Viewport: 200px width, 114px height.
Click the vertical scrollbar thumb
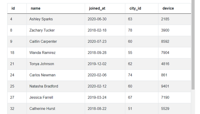(193, 45)
